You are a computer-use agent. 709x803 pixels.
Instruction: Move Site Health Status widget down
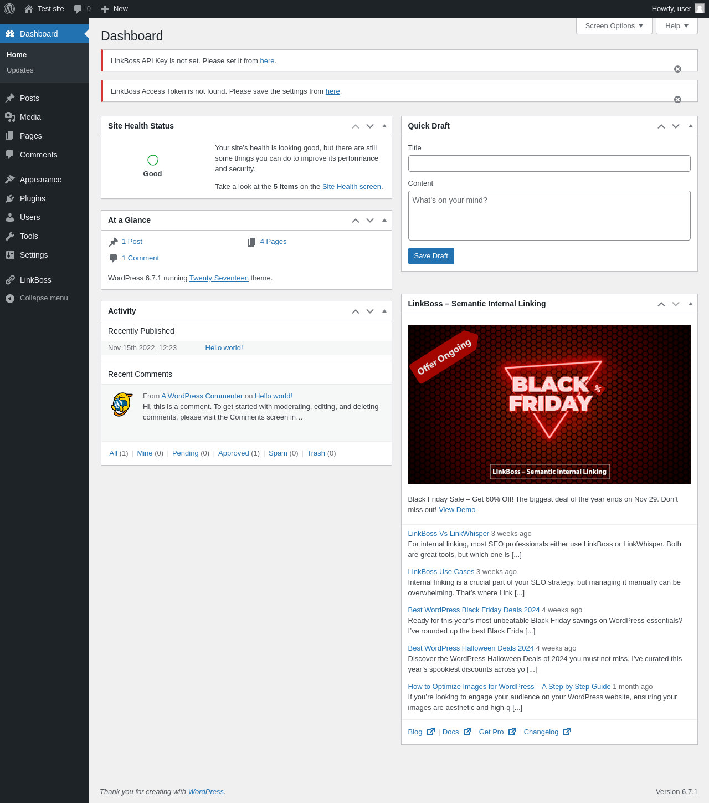point(370,126)
